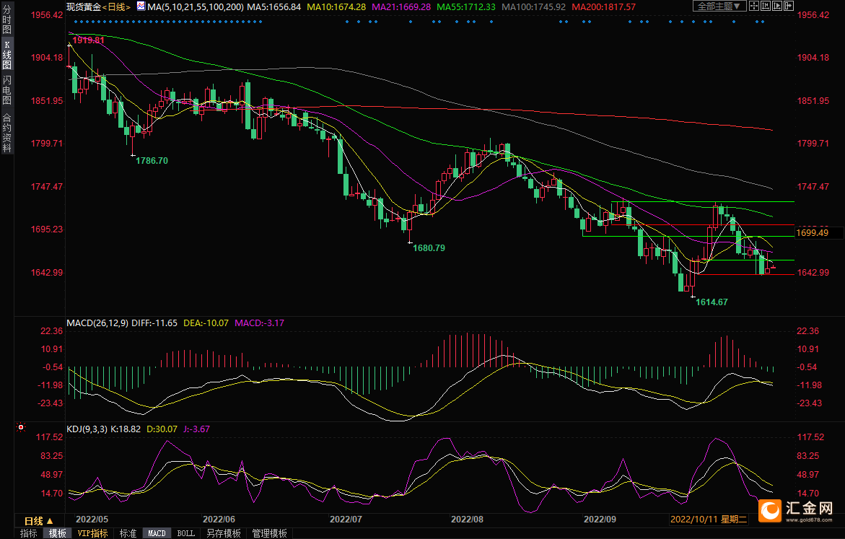
Task: Click the 管理模板 button
Action: coord(269,533)
